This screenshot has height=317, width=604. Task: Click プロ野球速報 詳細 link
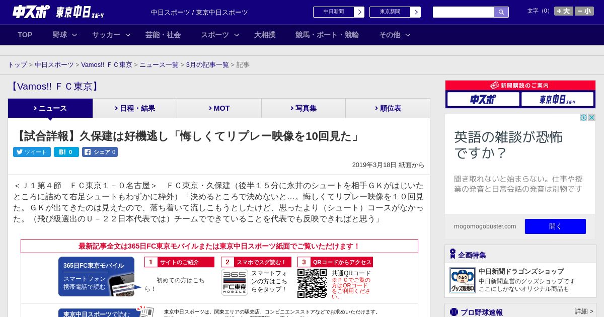pyautogui.click(x=584, y=311)
